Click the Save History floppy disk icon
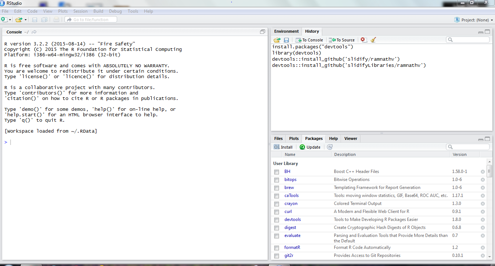 pyautogui.click(x=286, y=40)
